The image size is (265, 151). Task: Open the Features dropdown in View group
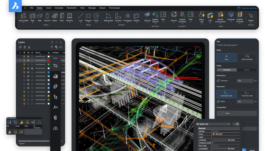tap(231, 22)
